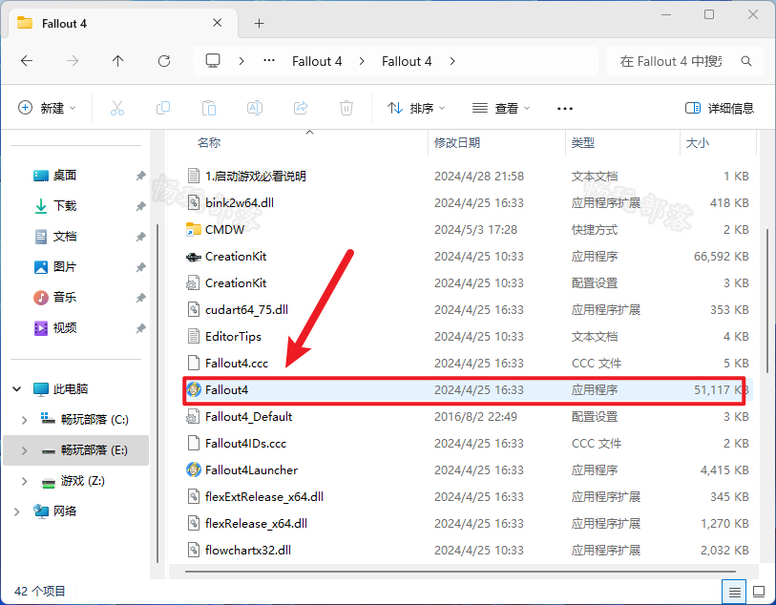
Task: Expand the address bar hidden path ellipsis
Action: 269,61
